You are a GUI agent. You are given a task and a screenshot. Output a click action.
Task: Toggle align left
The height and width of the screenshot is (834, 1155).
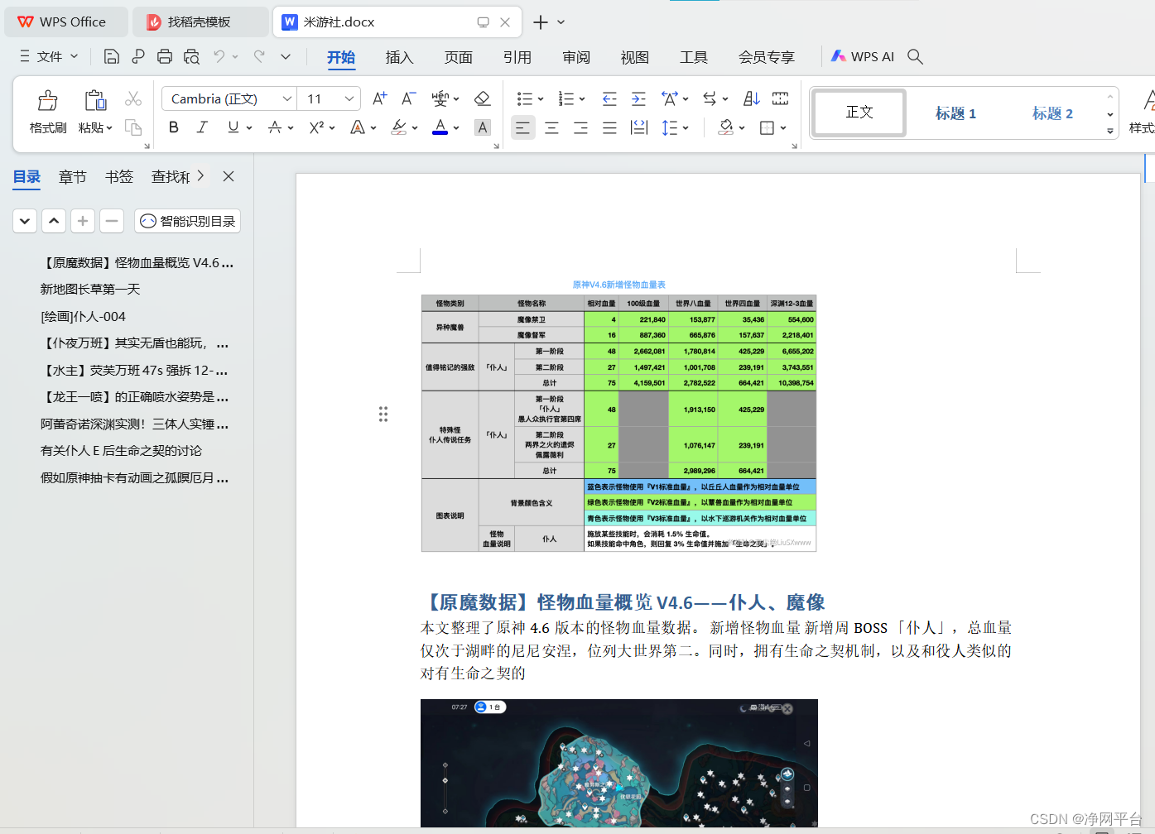point(522,127)
